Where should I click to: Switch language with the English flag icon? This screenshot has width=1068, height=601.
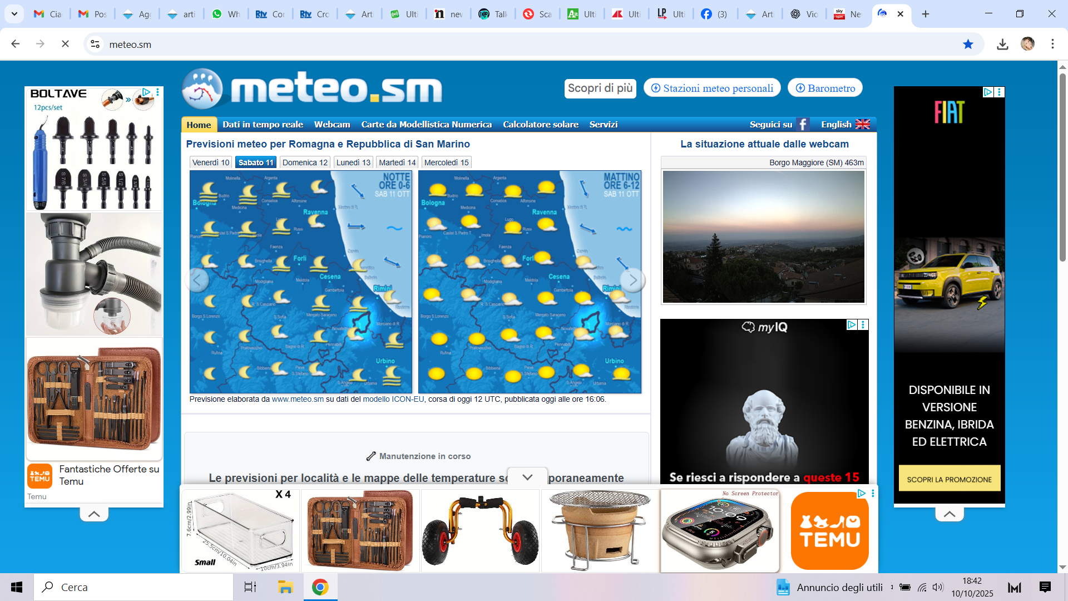point(862,125)
